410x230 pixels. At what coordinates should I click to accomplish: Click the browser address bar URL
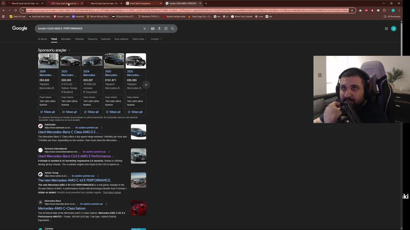(x=187, y=10)
